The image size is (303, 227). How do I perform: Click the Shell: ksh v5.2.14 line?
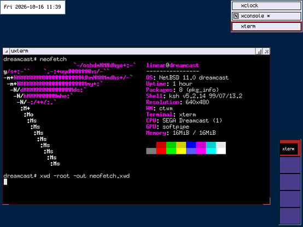[x=194, y=96]
